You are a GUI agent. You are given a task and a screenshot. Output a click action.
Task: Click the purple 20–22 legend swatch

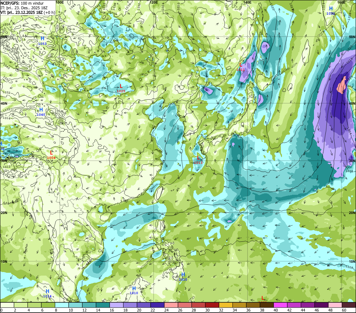(x=144, y=305)
